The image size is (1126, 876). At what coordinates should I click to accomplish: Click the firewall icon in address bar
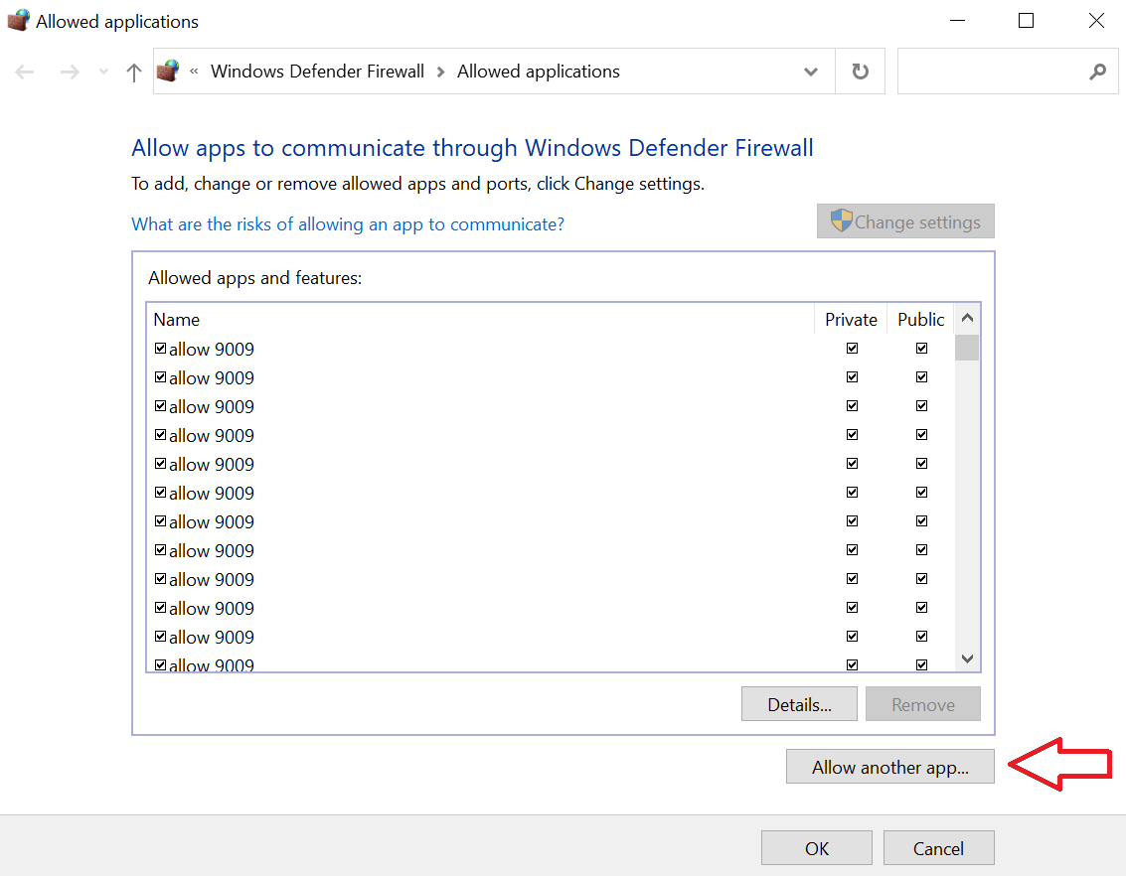(168, 72)
